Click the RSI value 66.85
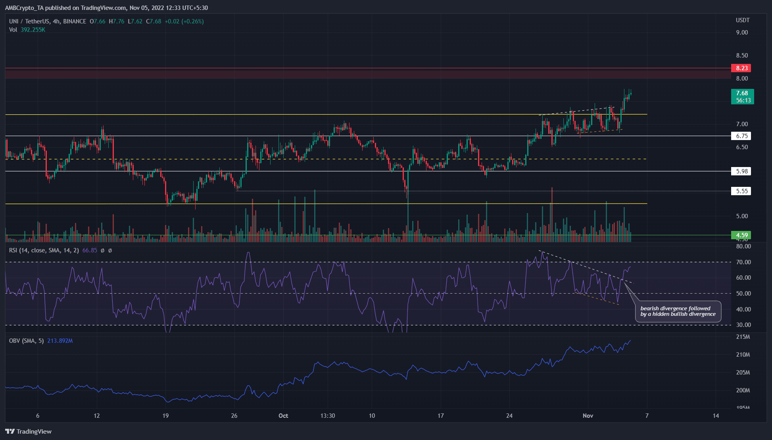The width and height of the screenshot is (772, 440). 90,250
